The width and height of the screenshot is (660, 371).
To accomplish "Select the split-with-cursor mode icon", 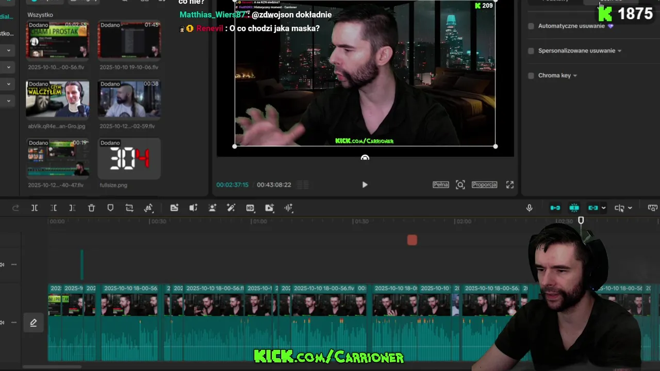I will [619, 208].
